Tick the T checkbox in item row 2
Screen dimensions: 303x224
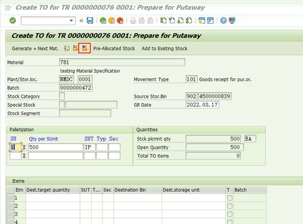pos(230,206)
